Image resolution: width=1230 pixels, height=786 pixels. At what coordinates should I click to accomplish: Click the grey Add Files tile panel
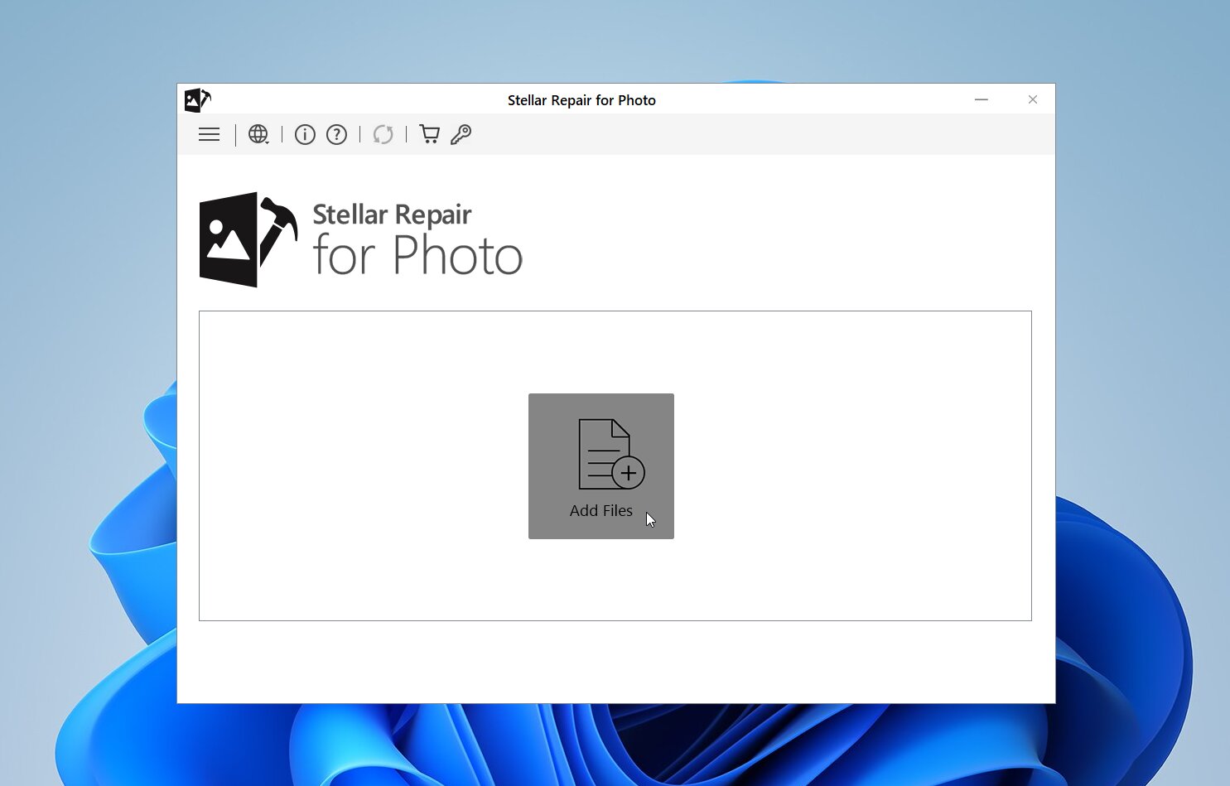tap(601, 466)
